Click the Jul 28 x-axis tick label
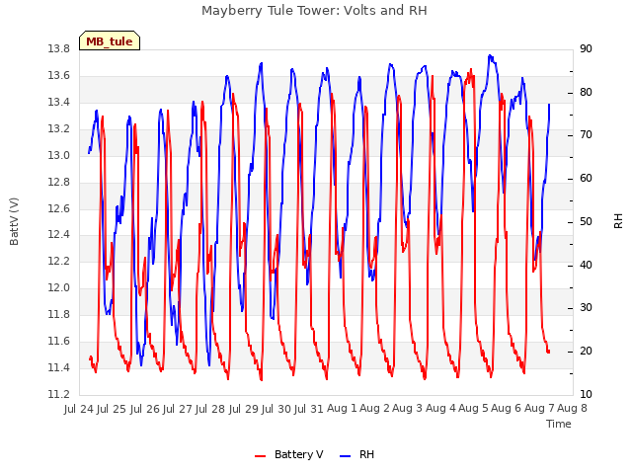The image size is (632, 474). click(x=210, y=409)
